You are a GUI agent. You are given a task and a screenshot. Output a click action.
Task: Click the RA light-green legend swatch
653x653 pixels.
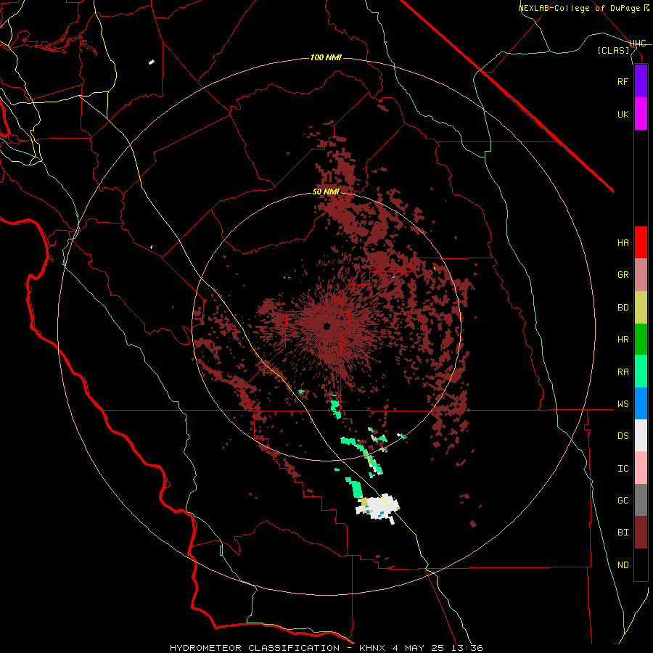pyautogui.click(x=641, y=371)
